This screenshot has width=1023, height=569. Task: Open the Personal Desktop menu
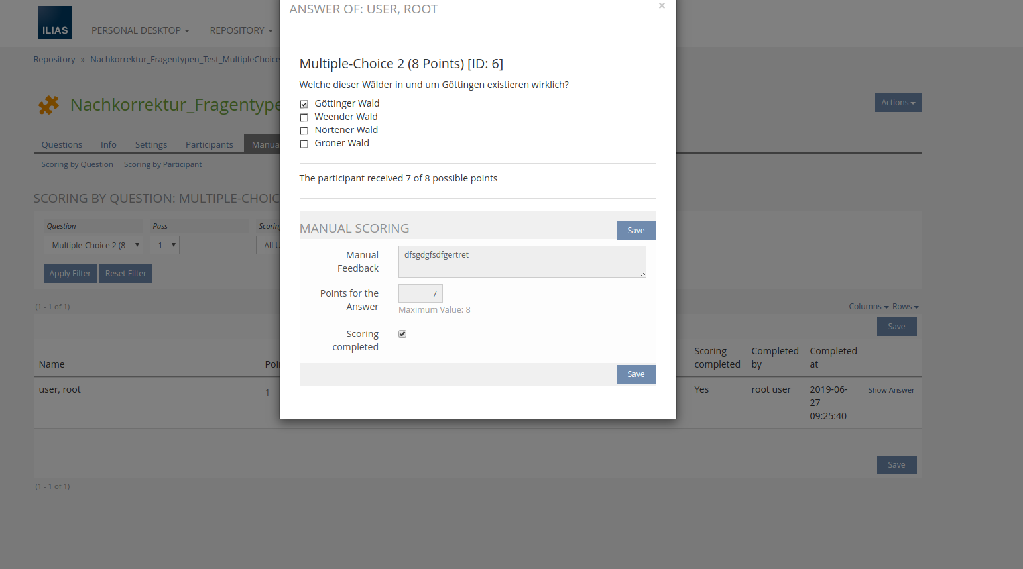(140, 30)
